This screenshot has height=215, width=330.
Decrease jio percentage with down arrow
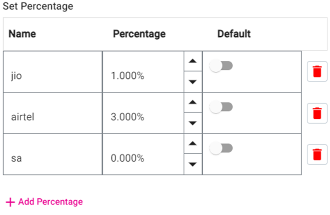[193, 82]
